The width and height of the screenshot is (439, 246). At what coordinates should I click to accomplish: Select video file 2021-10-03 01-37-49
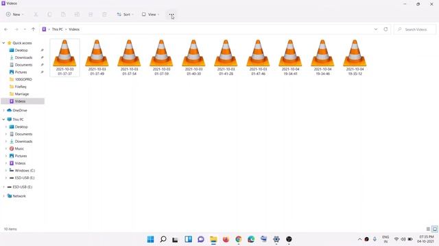(x=97, y=57)
